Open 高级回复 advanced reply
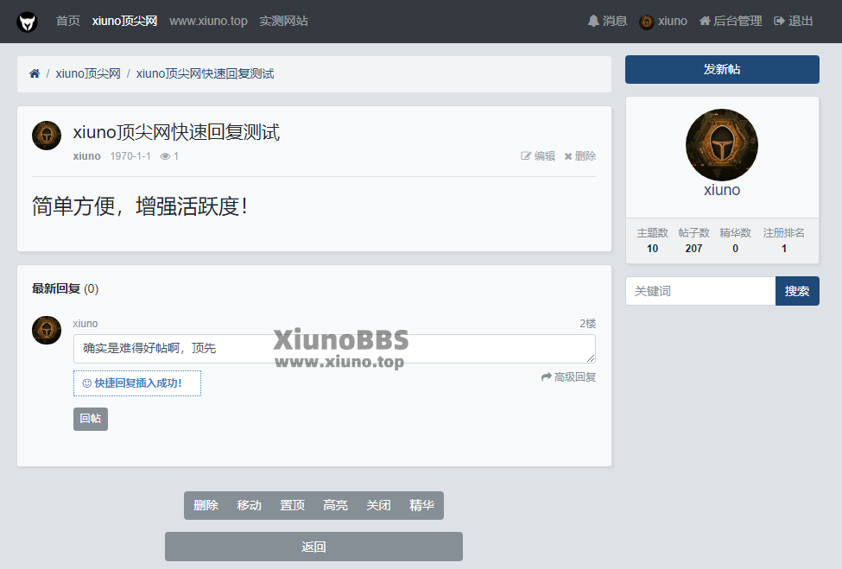The height and width of the screenshot is (569, 842). pos(568,377)
